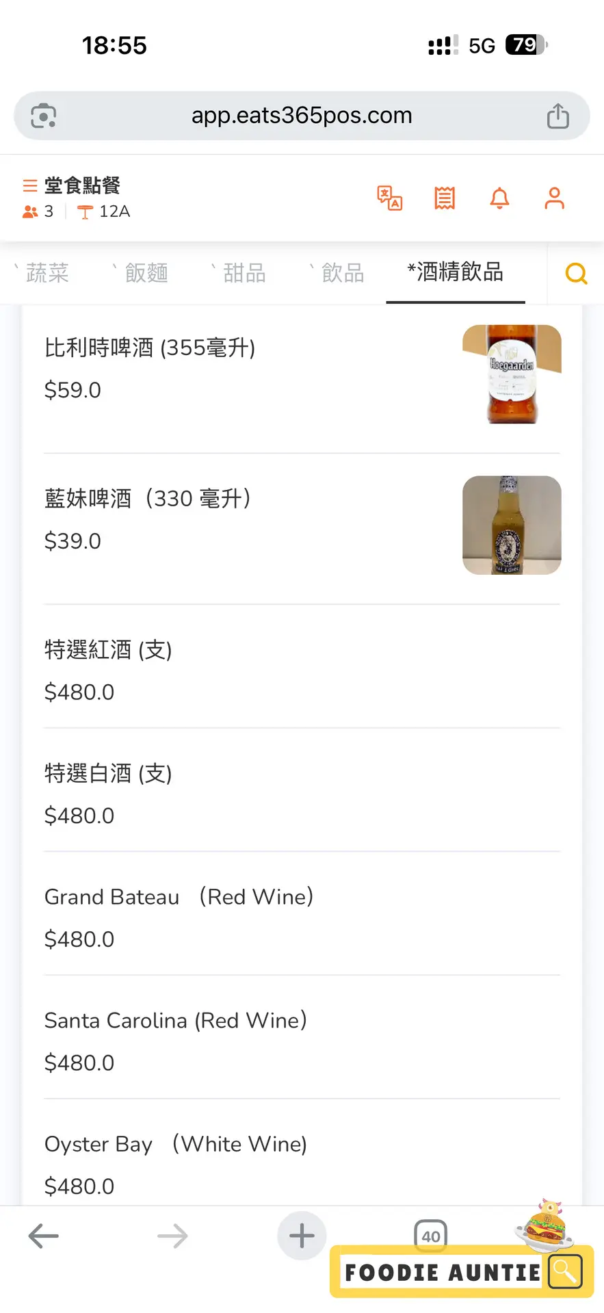Tap the browser share icon
Screen dimensions: 604x1313
coord(557,116)
